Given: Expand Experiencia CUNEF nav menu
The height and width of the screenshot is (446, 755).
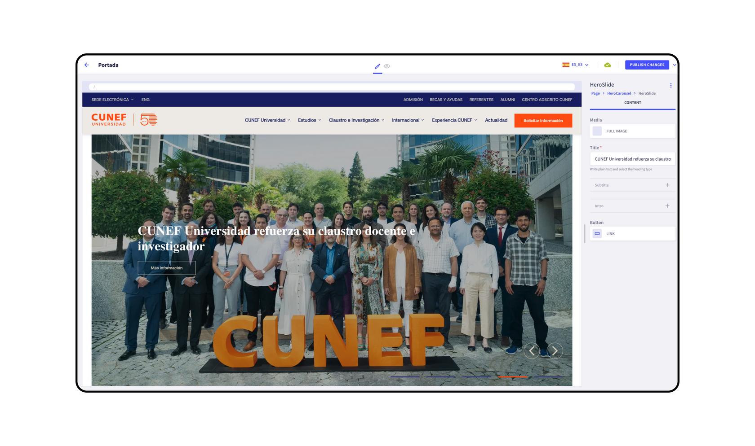Looking at the screenshot, I should [454, 120].
